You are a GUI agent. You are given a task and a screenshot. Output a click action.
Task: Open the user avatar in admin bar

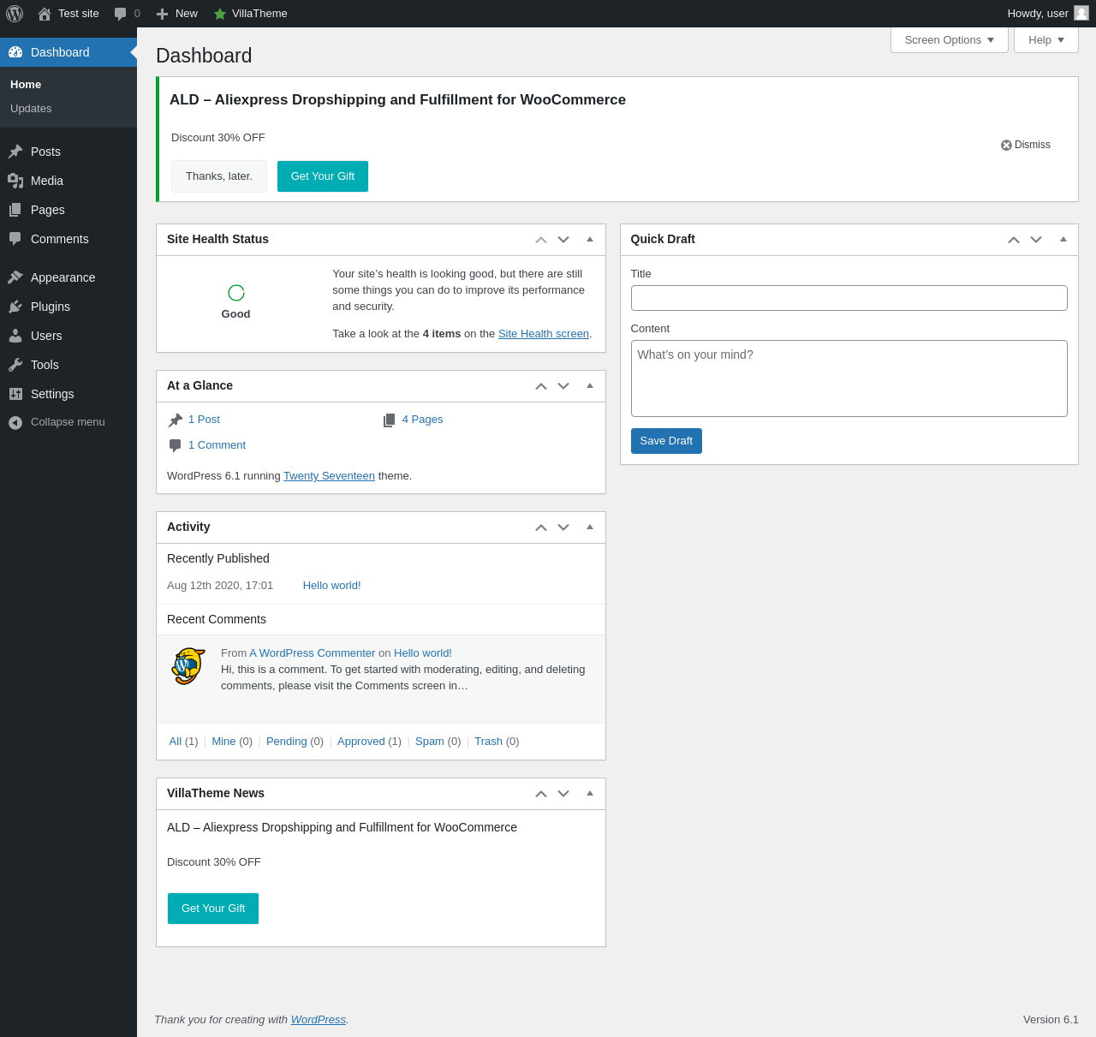pos(1081,13)
